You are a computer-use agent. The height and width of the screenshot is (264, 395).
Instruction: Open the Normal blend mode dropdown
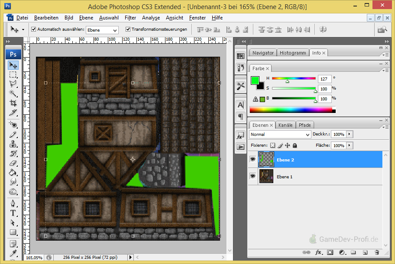(280, 135)
